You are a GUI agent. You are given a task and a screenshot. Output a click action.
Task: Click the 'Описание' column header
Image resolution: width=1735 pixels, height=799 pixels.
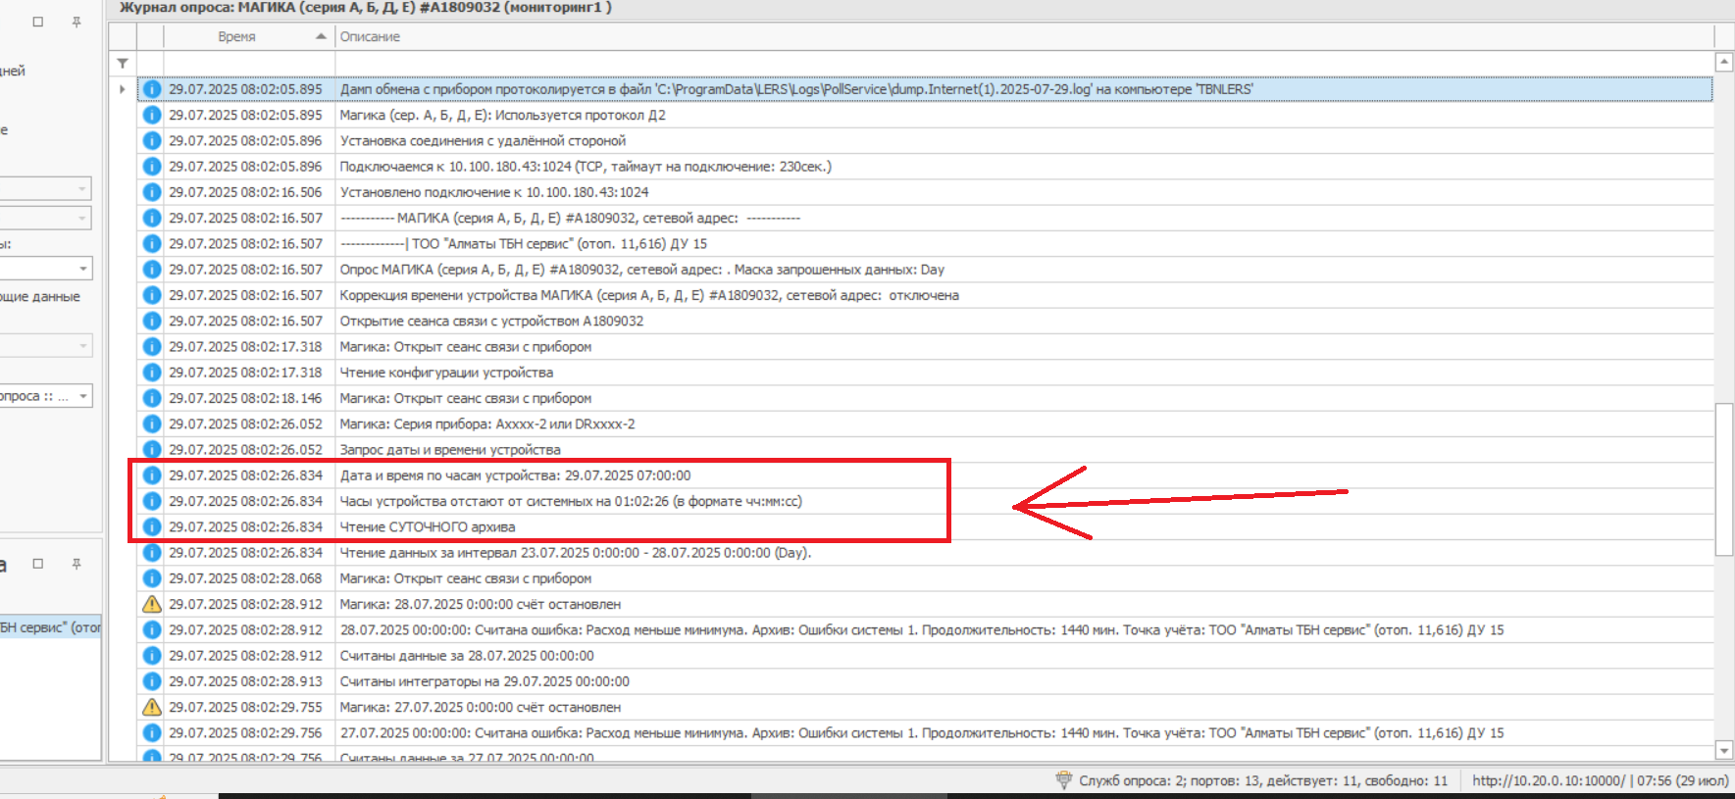click(370, 36)
